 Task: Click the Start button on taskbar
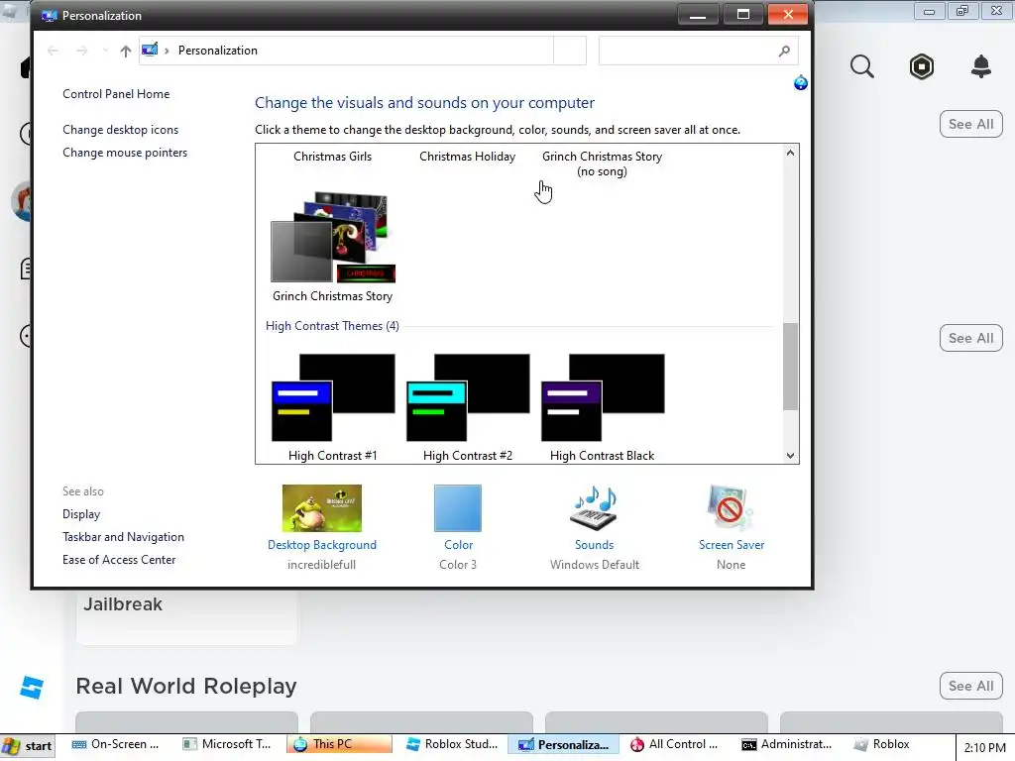click(x=27, y=747)
